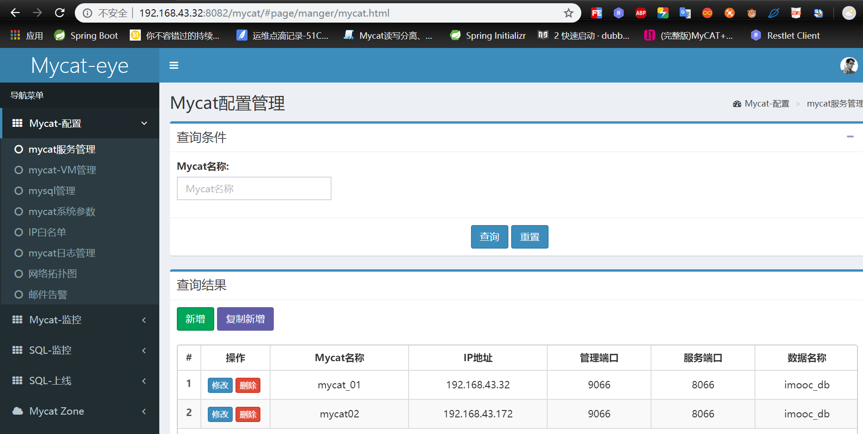
Task: Open the Spring Initializr bookmark
Action: 488,36
